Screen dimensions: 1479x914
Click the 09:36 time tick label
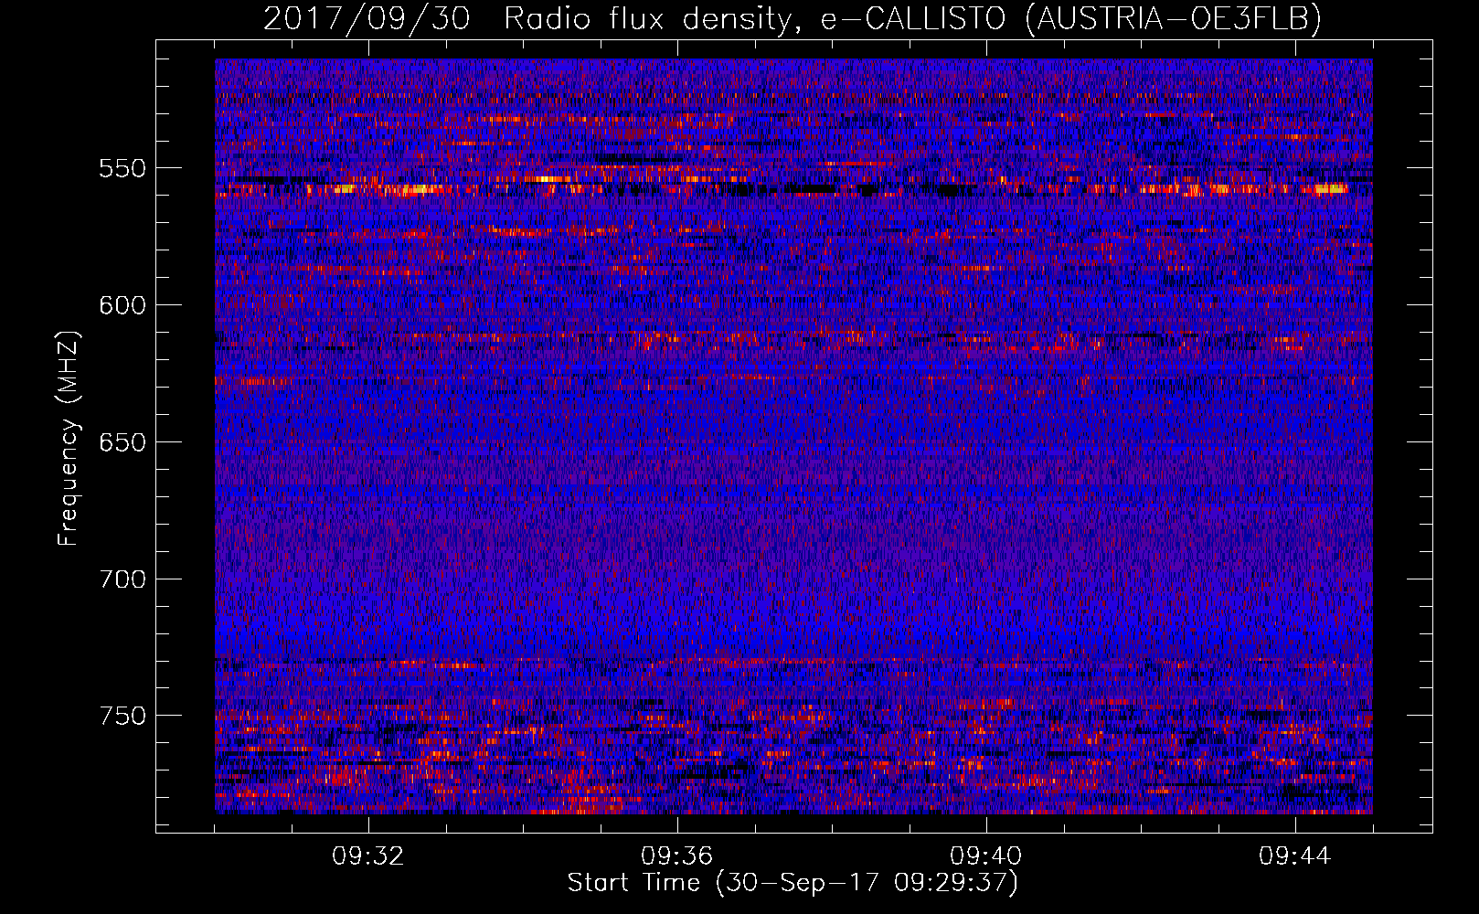click(677, 856)
